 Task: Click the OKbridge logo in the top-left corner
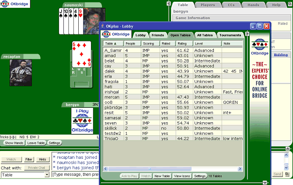(x=14, y=4)
